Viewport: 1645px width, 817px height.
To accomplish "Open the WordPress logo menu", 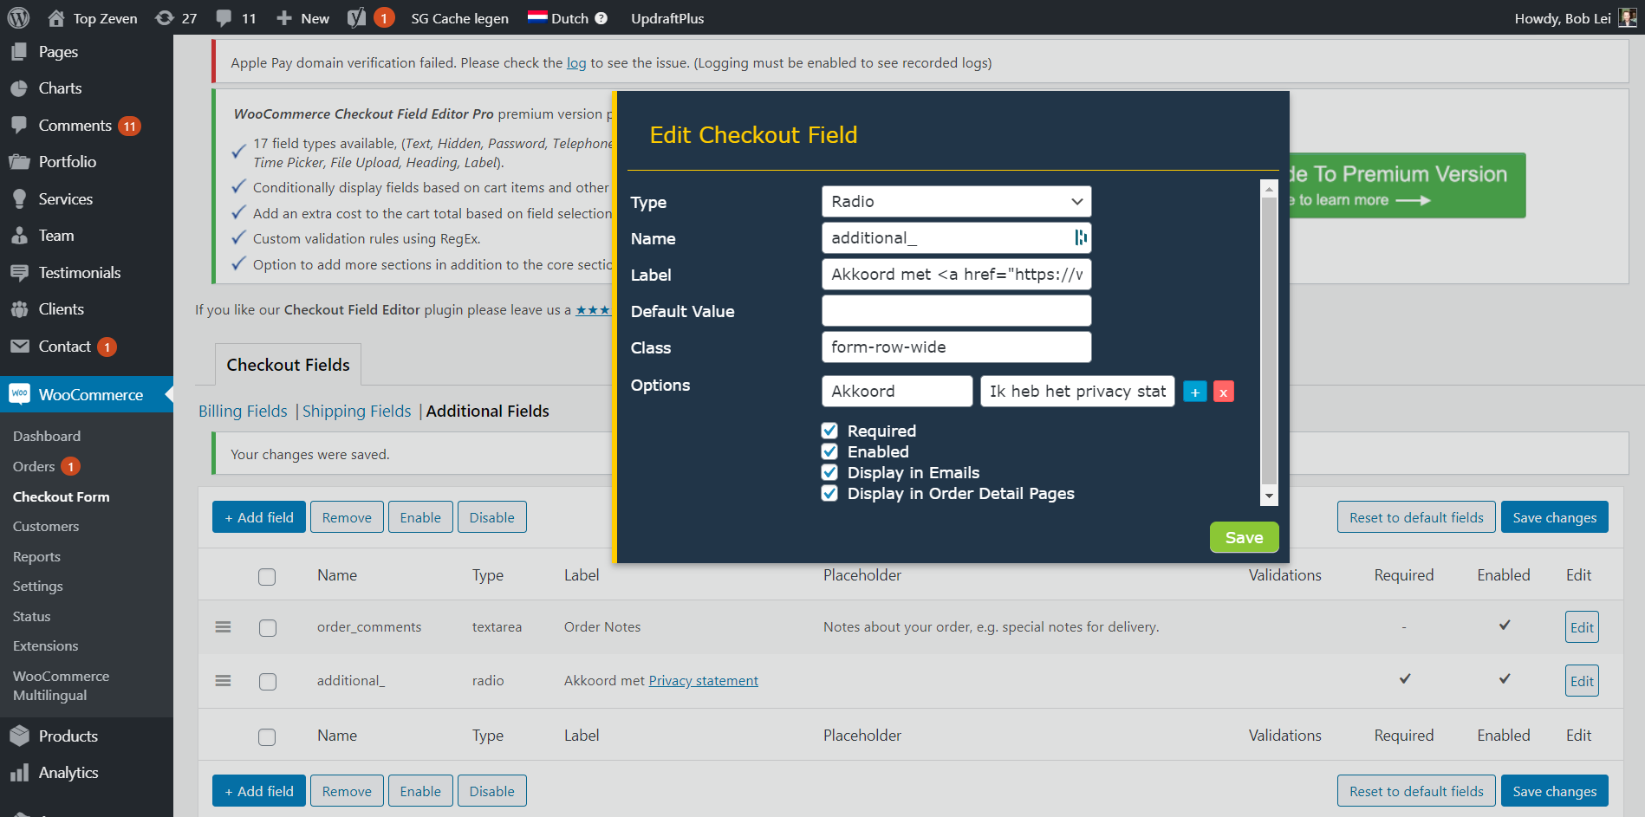I will point(18,17).
